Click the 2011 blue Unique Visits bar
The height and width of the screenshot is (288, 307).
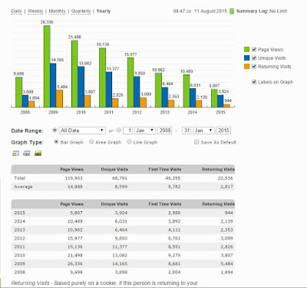109,90
